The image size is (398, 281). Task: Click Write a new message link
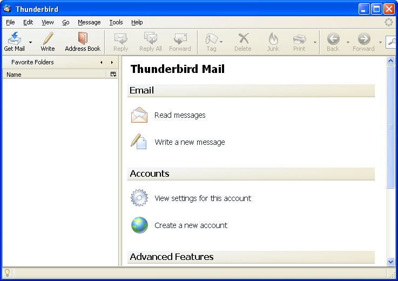(x=190, y=142)
